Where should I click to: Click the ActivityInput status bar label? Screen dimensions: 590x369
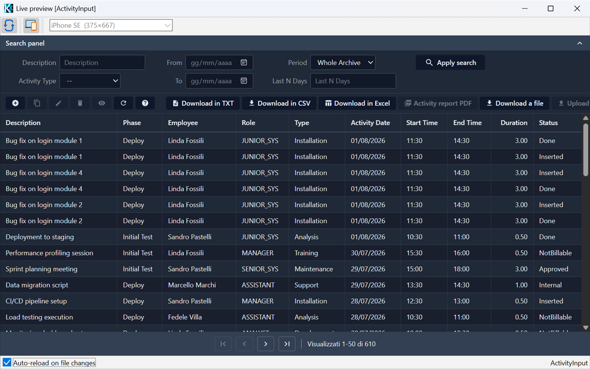click(569, 363)
